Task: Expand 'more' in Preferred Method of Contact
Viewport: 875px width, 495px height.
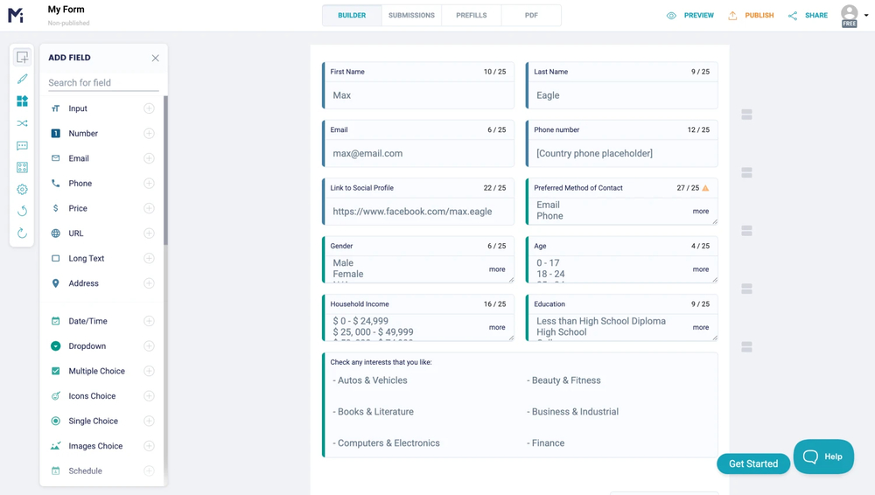Action: click(x=701, y=211)
